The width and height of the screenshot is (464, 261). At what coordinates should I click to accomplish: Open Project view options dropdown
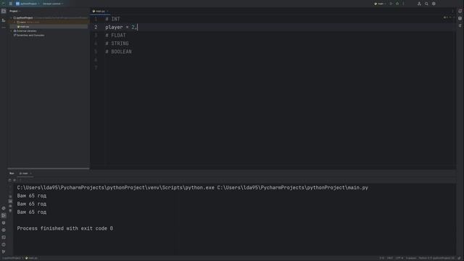pos(14,11)
